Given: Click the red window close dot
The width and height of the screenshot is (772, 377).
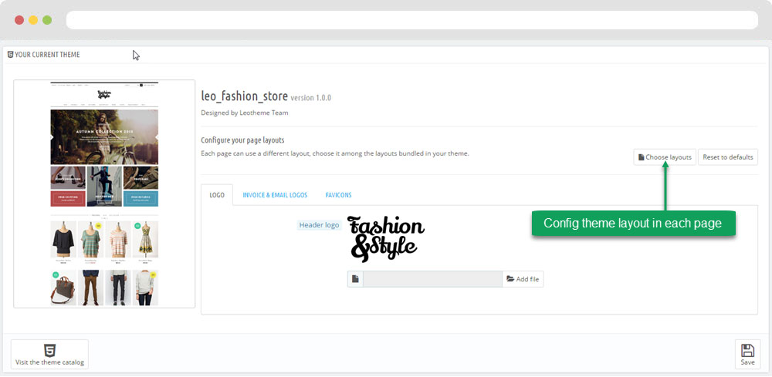Looking at the screenshot, I should pyautogui.click(x=19, y=20).
